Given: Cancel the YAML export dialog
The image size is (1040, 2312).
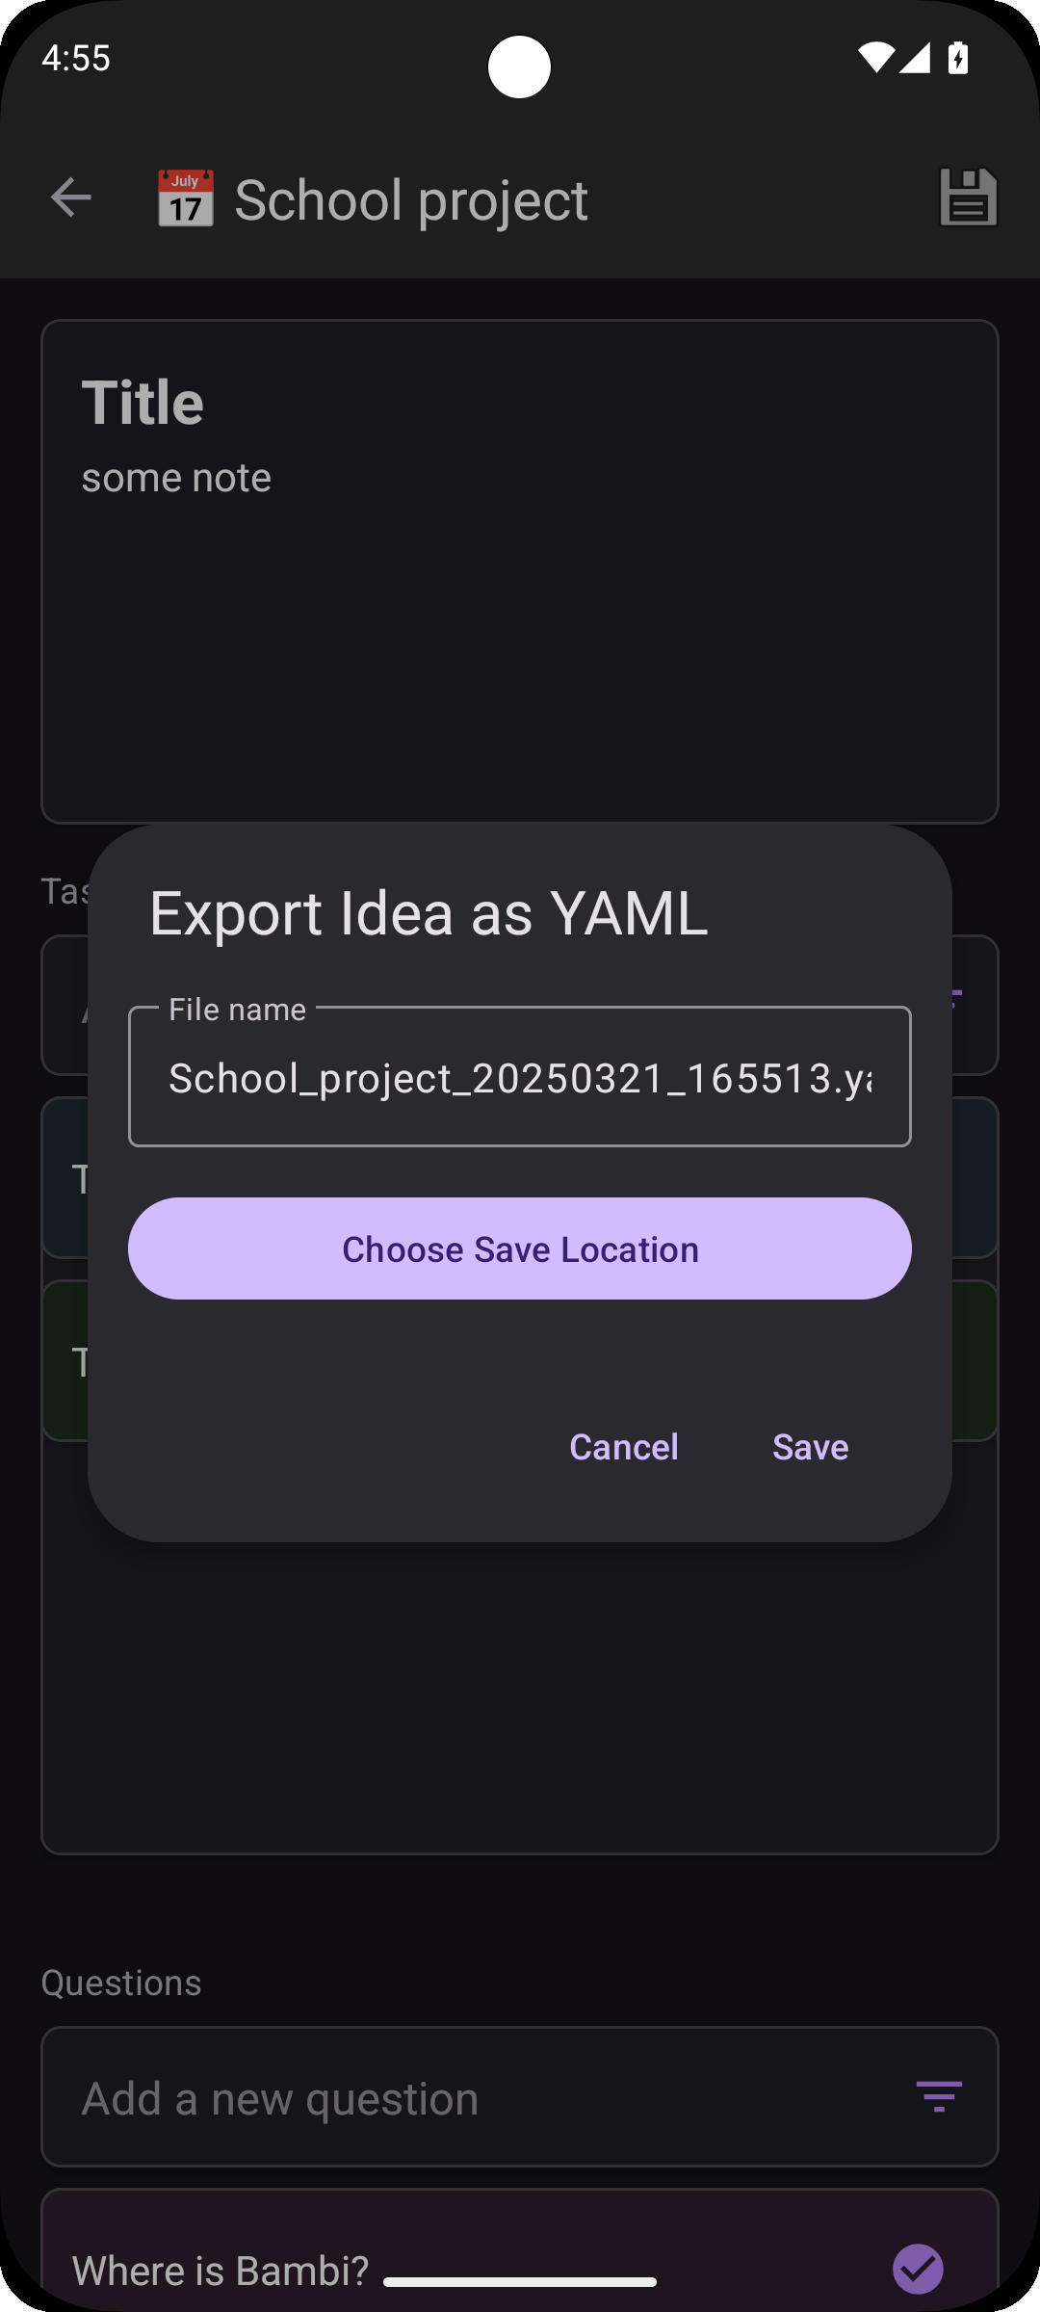Looking at the screenshot, I should [x=624, y=1447].
